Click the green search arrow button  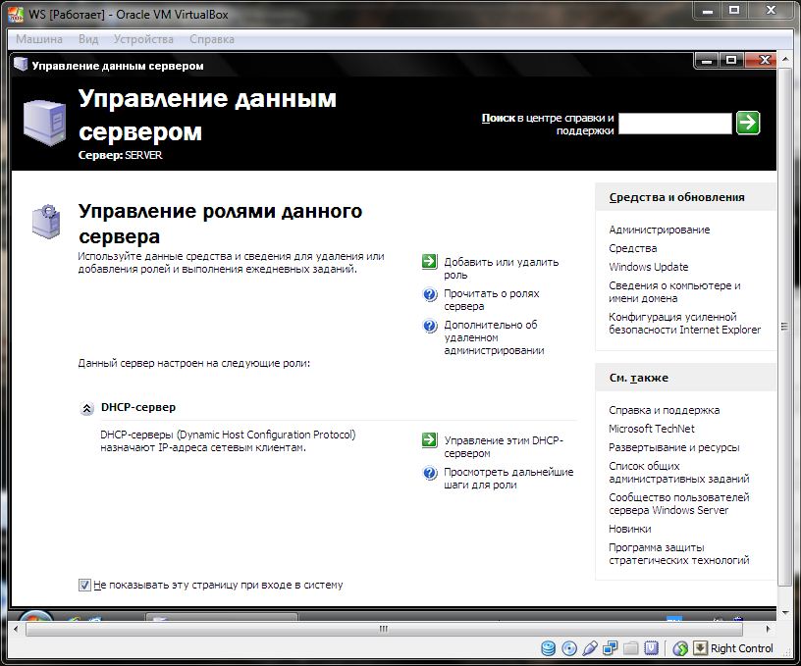pos(748,123)
